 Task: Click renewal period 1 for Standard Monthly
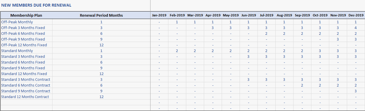[101, 51]
